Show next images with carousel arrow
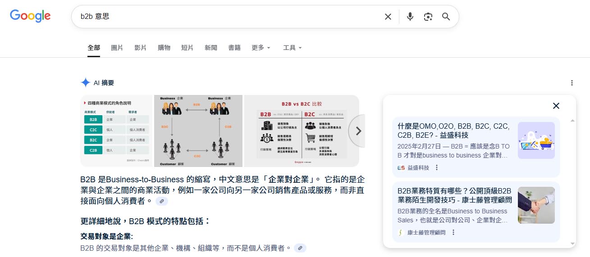 tap(358, 131)
